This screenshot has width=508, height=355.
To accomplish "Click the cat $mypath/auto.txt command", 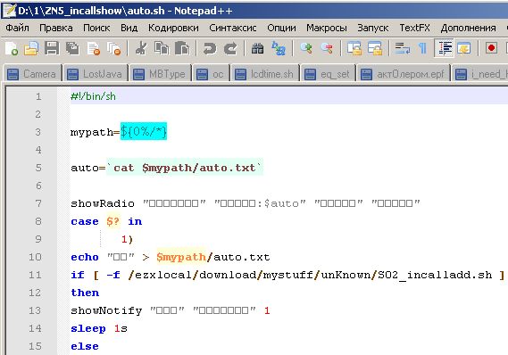I will [x=185, y=168].
